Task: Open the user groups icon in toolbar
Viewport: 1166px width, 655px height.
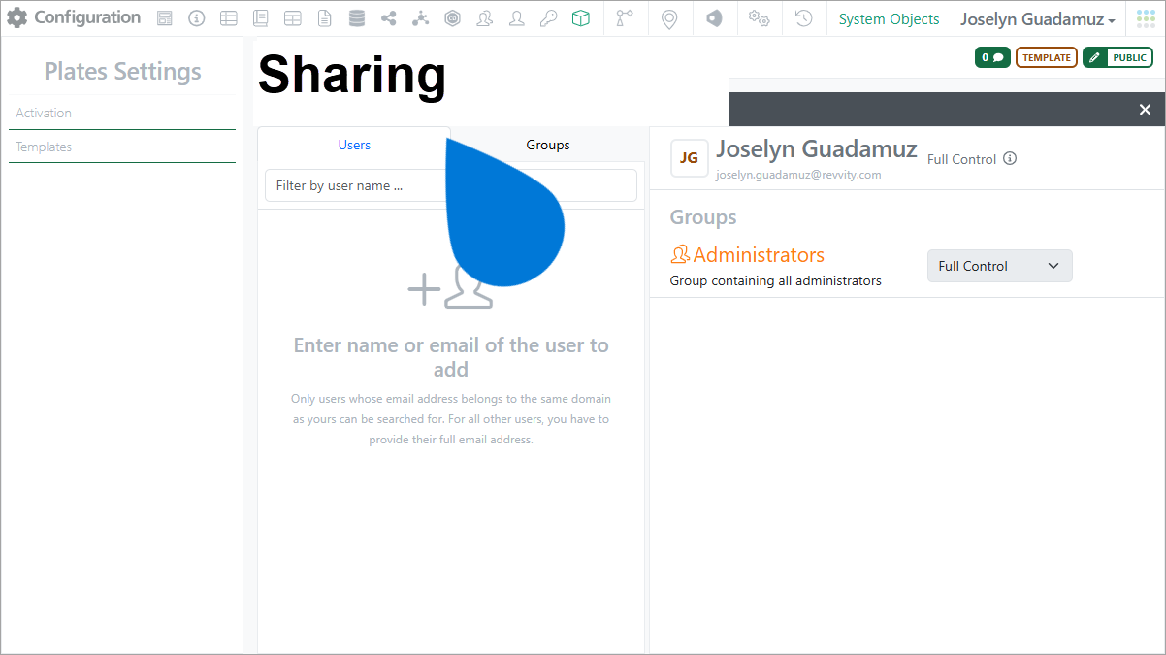Action: coord(484,18)
